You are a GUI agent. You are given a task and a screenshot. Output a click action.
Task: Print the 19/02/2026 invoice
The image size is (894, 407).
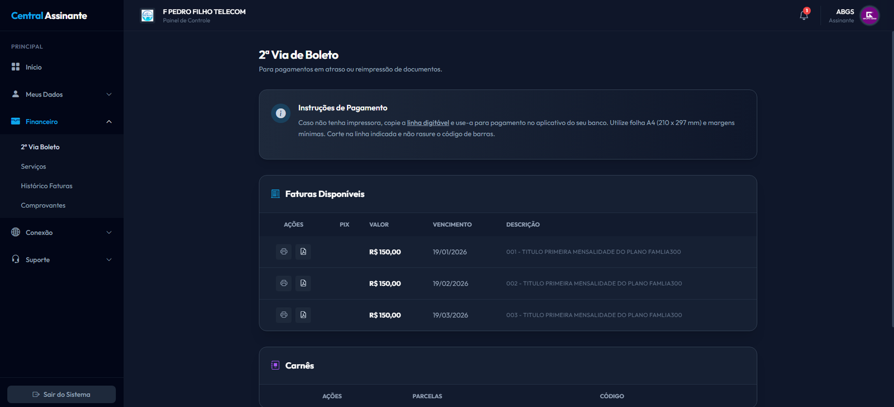point(284,284)
